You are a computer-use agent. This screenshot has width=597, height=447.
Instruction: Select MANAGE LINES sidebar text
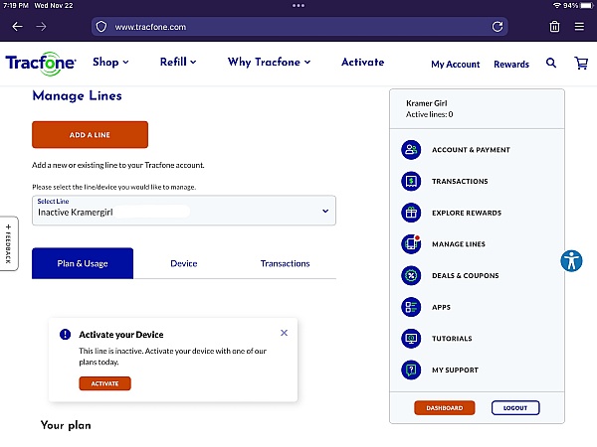459,244
